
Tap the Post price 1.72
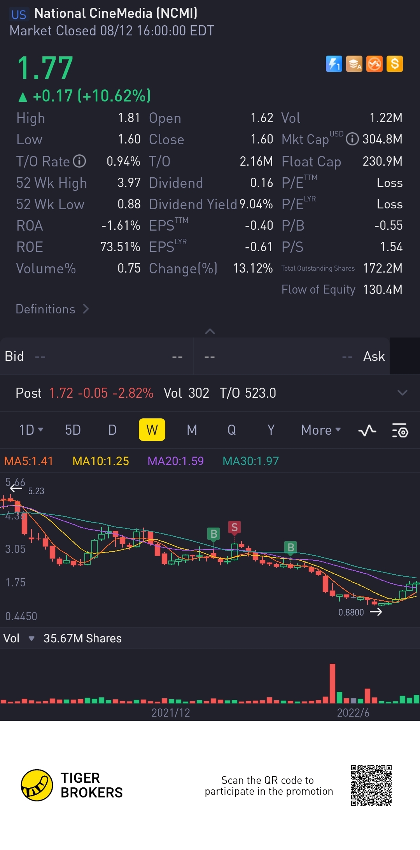(61, 393)
